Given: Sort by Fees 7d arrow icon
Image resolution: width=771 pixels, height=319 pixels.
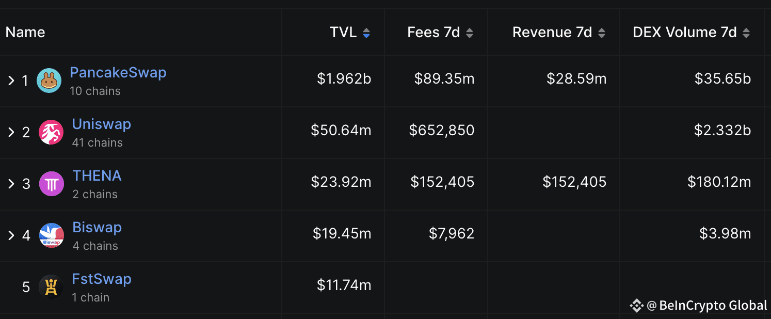Looking at the screenshot, I should pos(470,33).
